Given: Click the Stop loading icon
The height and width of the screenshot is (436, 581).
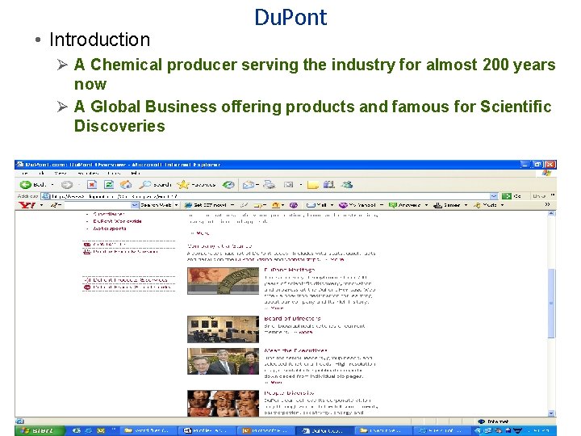Looking at the screenshot, I should [92, 185].
